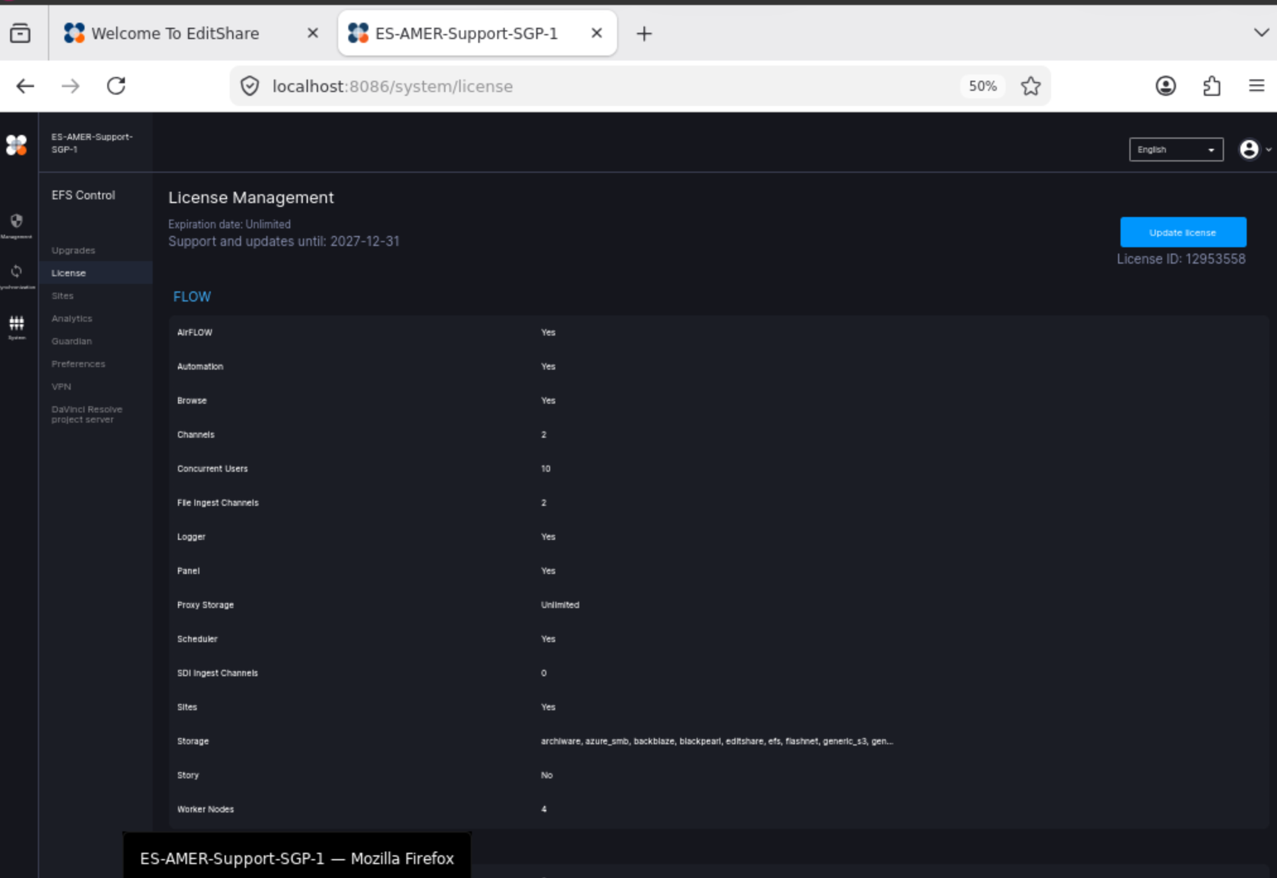This screenshot has width=1277, height=878.
Task: Click the tracking protection shield in address bar
Action: [x=250, y=86]
